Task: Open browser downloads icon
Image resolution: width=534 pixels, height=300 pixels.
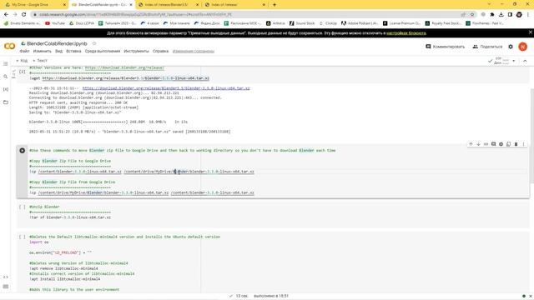Action: 501,14
